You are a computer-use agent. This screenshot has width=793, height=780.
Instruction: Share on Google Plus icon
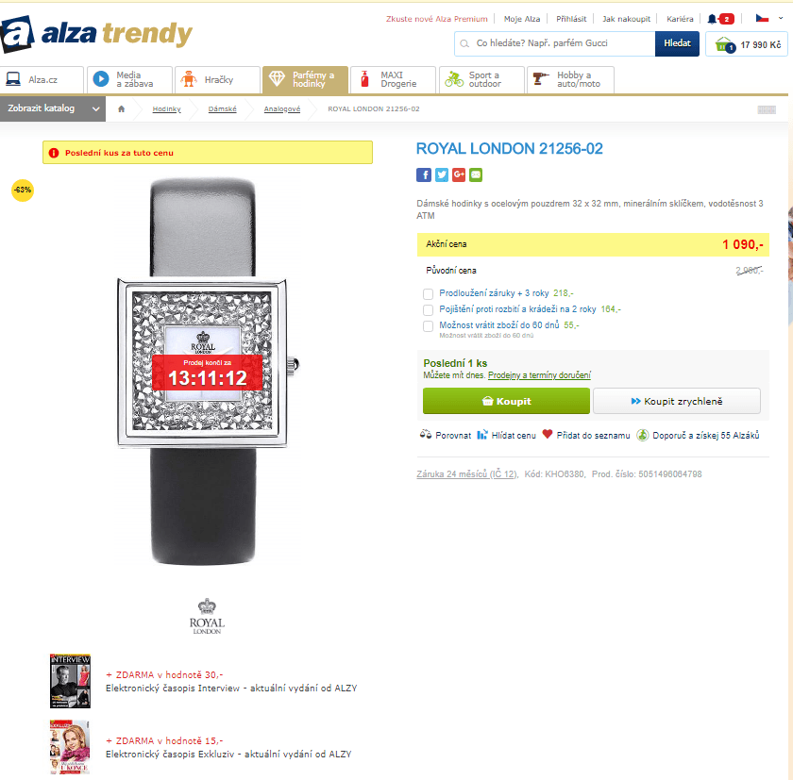(x=459, y=174)
